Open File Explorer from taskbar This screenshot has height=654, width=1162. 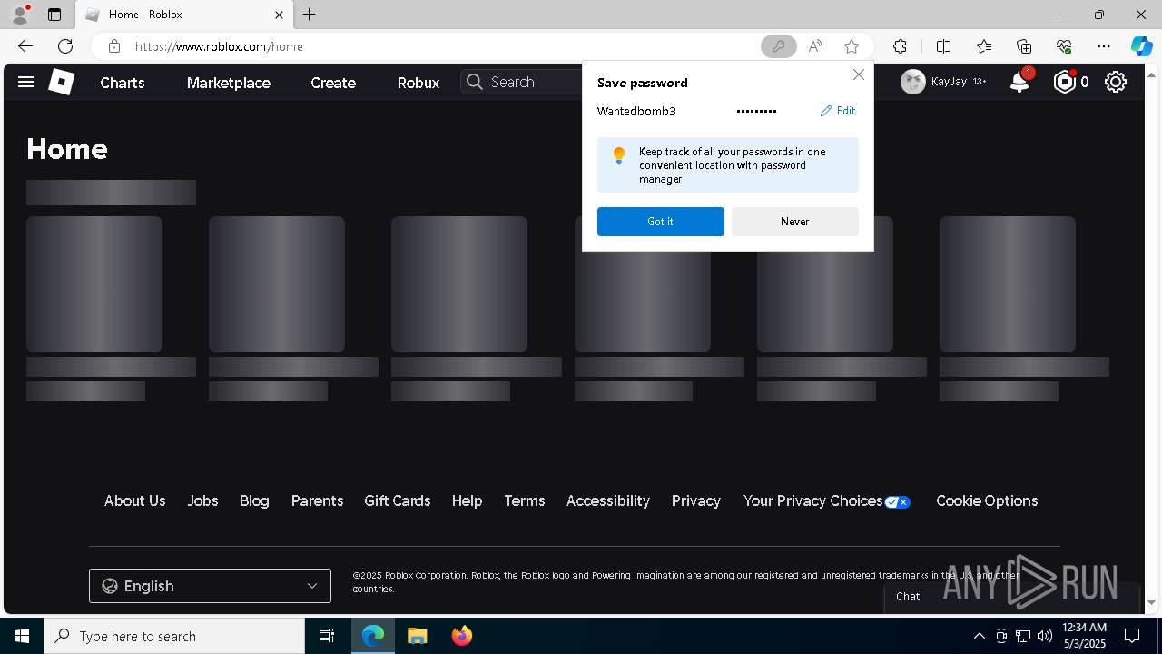[x=417, y=636]
